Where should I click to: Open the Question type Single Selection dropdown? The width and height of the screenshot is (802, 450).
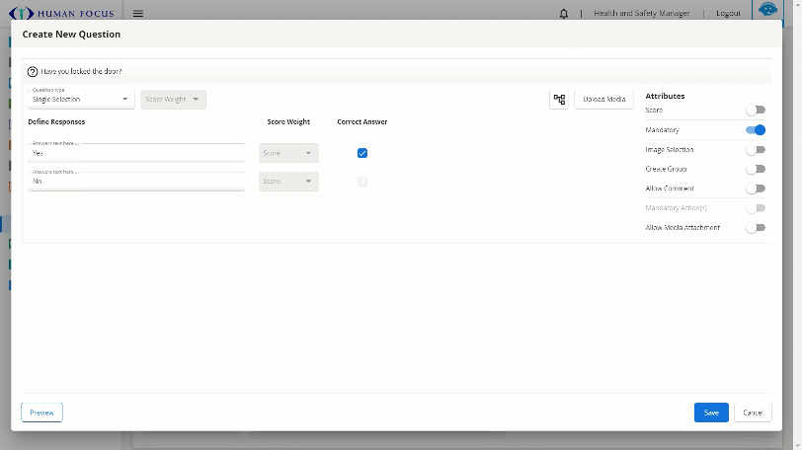(81, 99)
